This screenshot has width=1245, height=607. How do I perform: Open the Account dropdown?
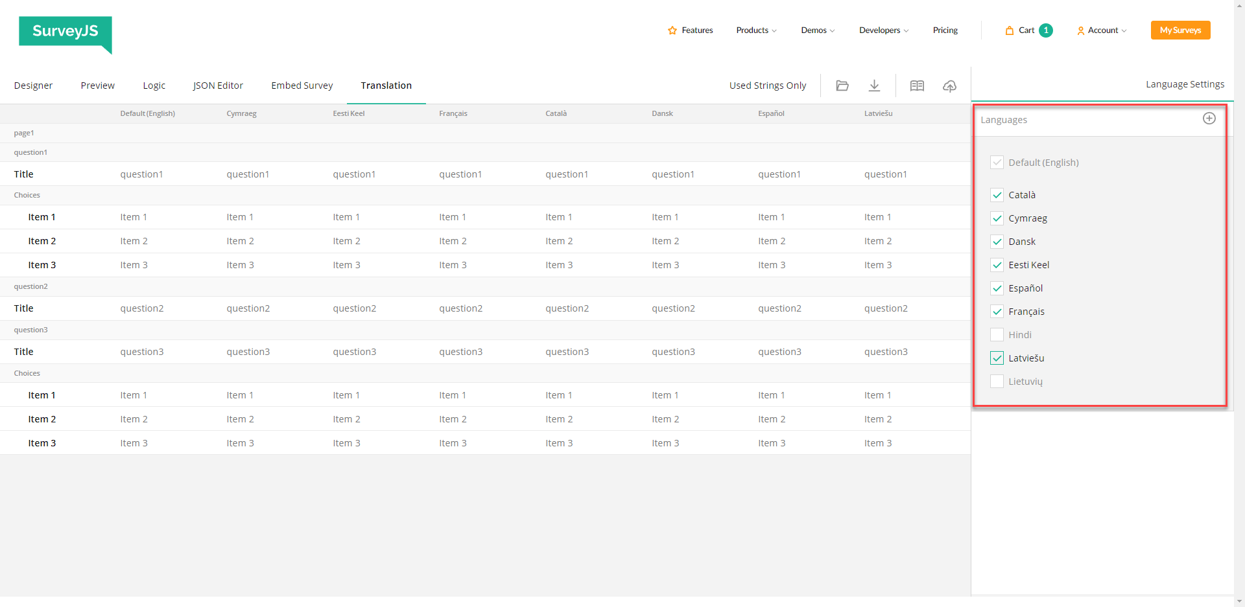tap(1101, 30)
